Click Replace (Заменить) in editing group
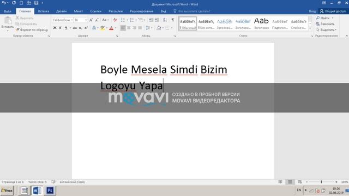This screenshot has width=349, height=196. (x=325, y=24)
